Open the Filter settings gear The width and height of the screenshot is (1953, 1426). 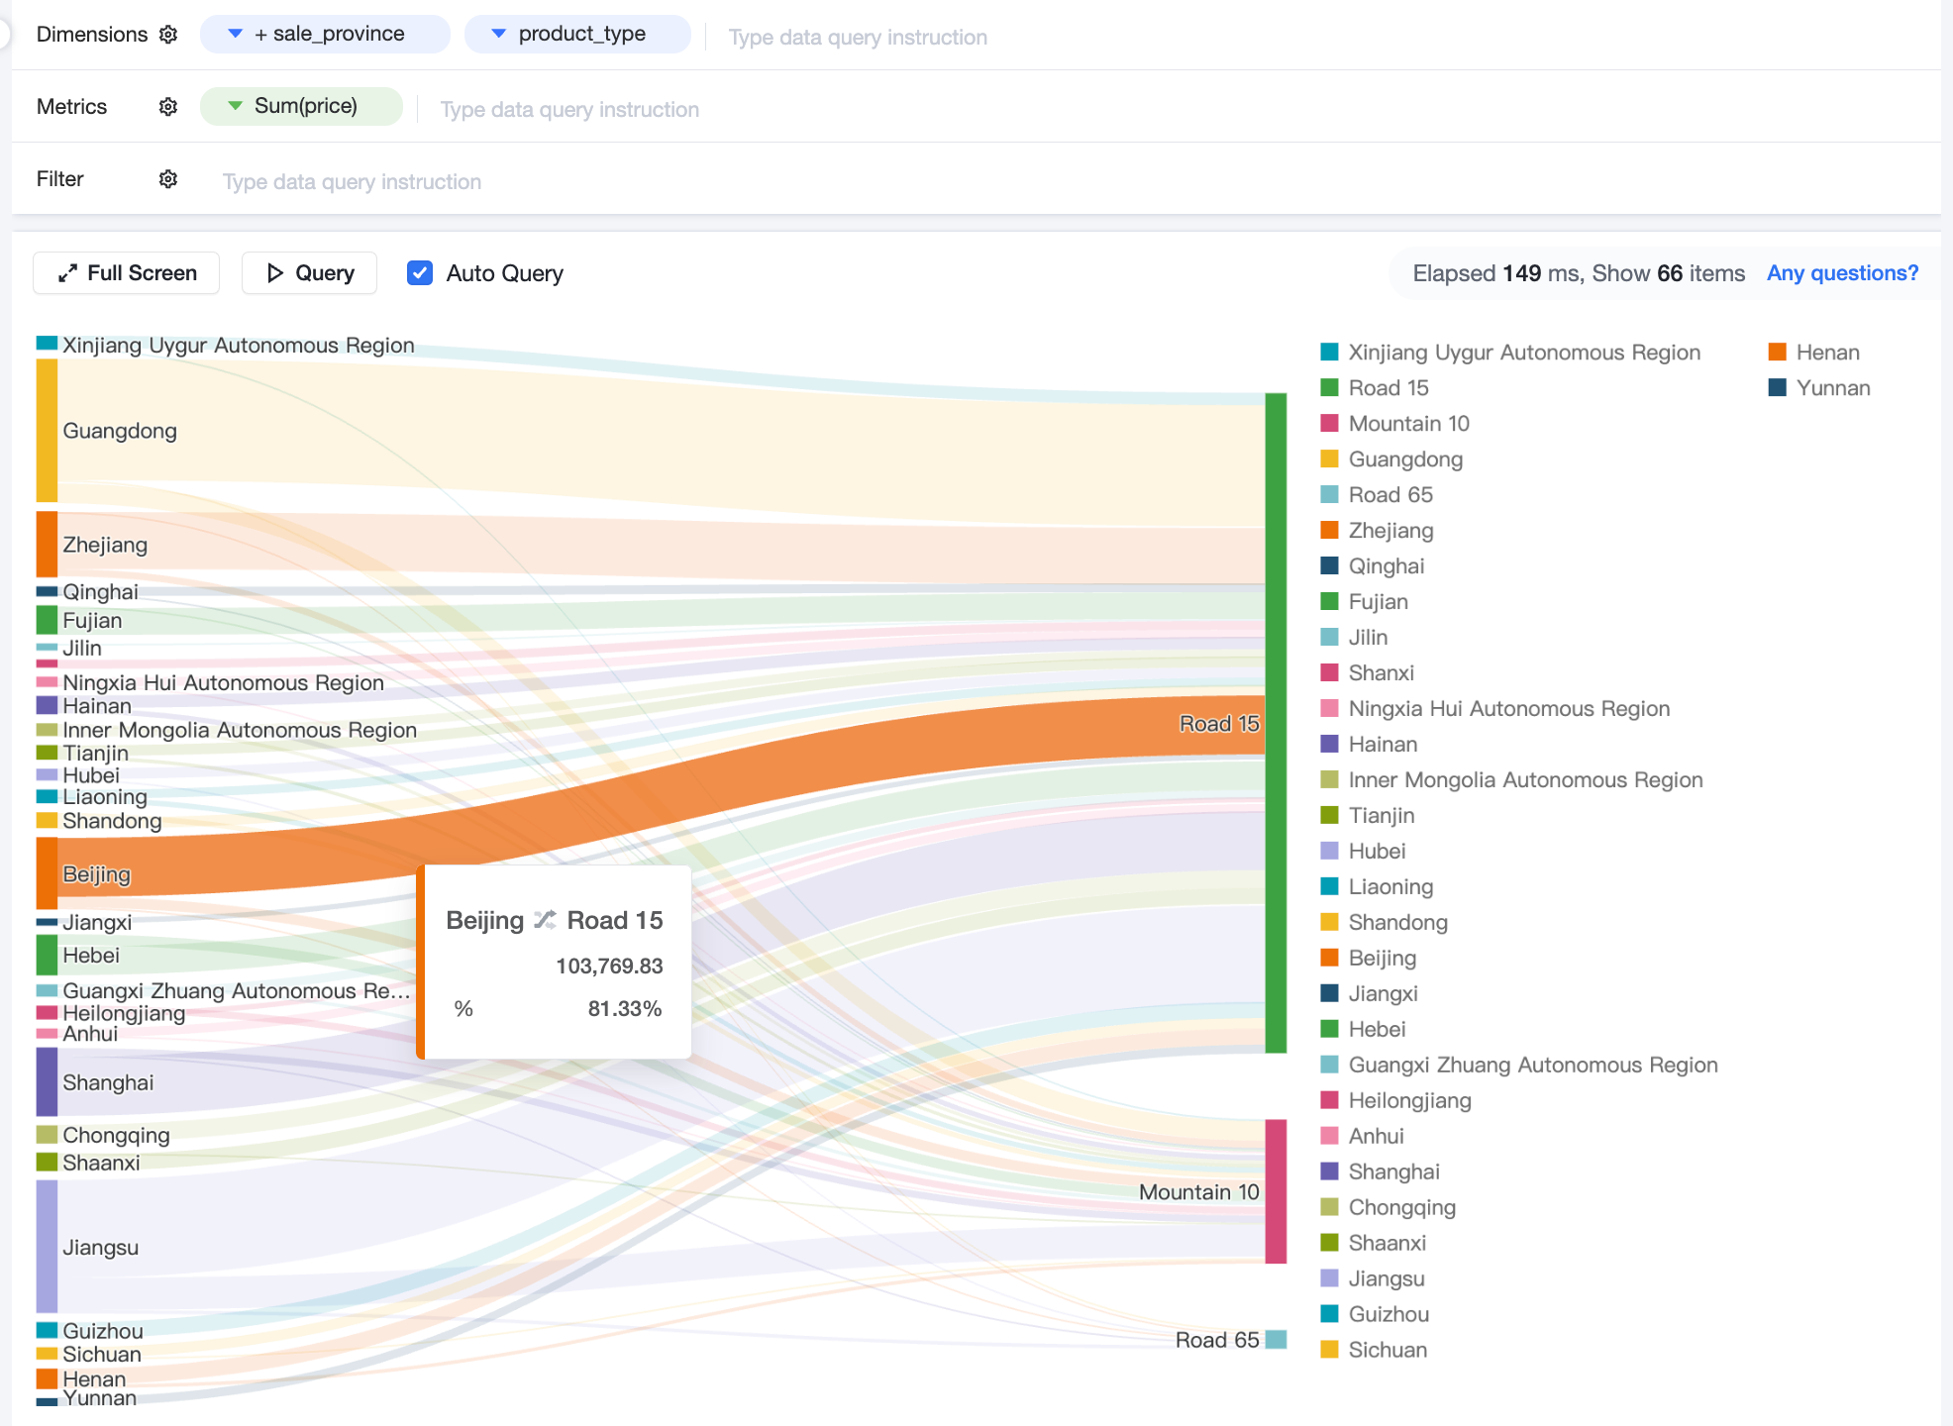(x=168, y=179)
